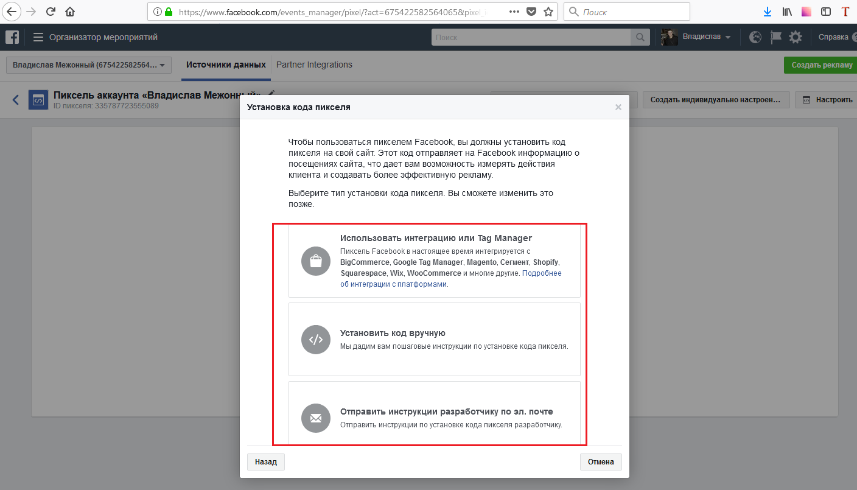
Task: Open the Владислав profile dropdown
Action: (x=706, y=37)
